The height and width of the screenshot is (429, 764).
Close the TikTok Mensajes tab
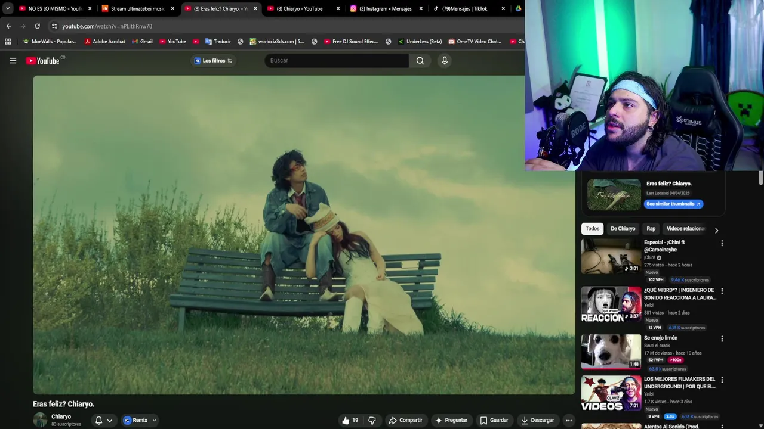[503, 8]
